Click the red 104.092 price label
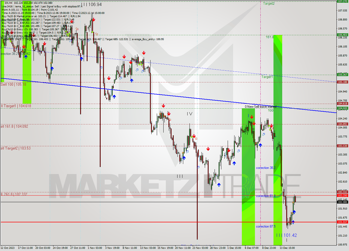Screen dimensions: 349x251 point(343,124)
